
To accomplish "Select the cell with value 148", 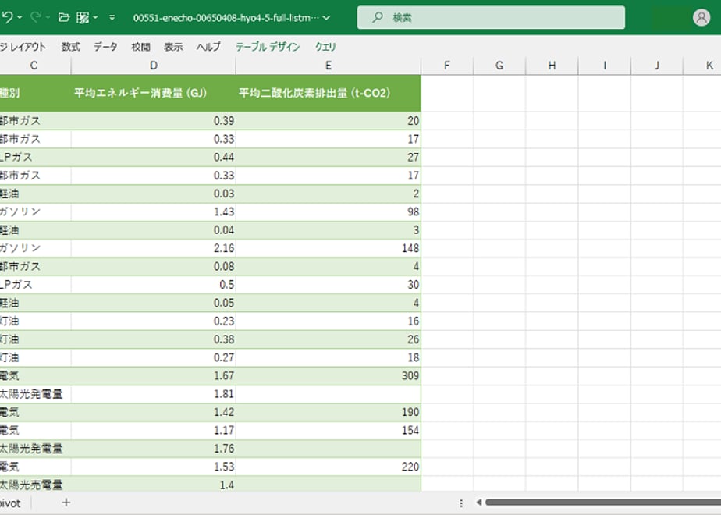I will point(329,248).
